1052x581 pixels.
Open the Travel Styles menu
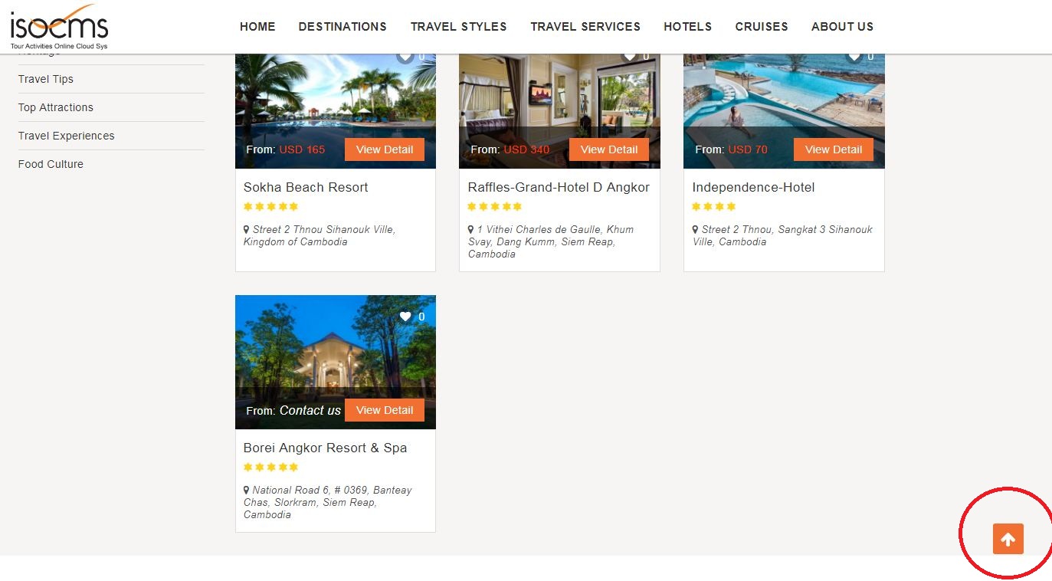tap(458, 26)
